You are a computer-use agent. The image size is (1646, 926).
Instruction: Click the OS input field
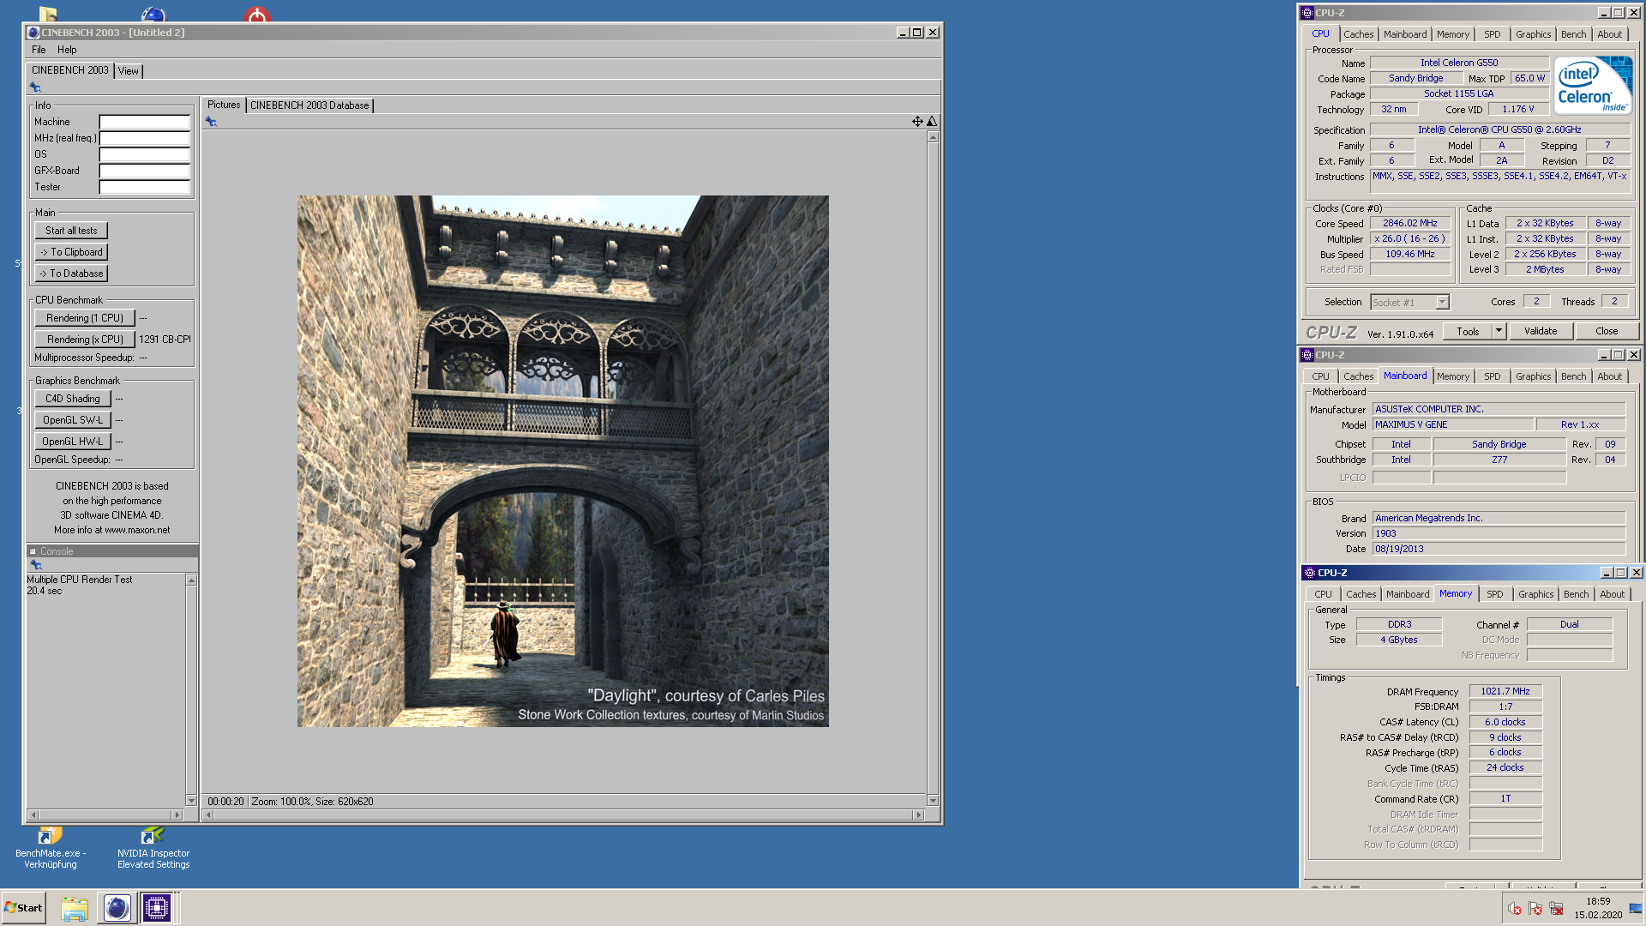[x=144, y=154]
